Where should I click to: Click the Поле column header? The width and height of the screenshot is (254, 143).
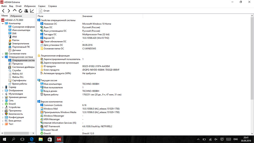tap(59, 16)
